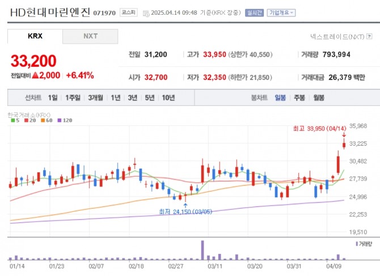Screen dimensions: 380x276
Task: Click the clock icon beside the date
Action: pyautogui.click(x=146, y=14)
